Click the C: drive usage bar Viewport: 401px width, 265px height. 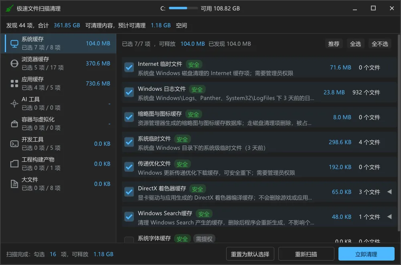183,8
